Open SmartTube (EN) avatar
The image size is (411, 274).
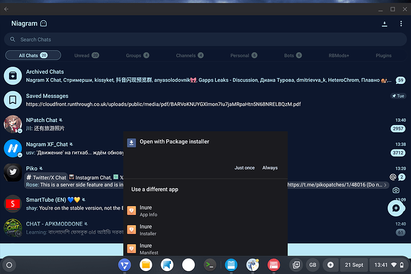pos(13,204)
